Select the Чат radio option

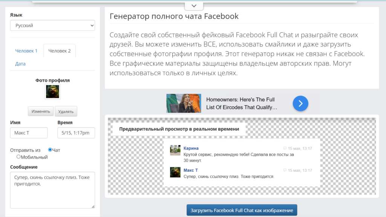(x=50, y=150)
